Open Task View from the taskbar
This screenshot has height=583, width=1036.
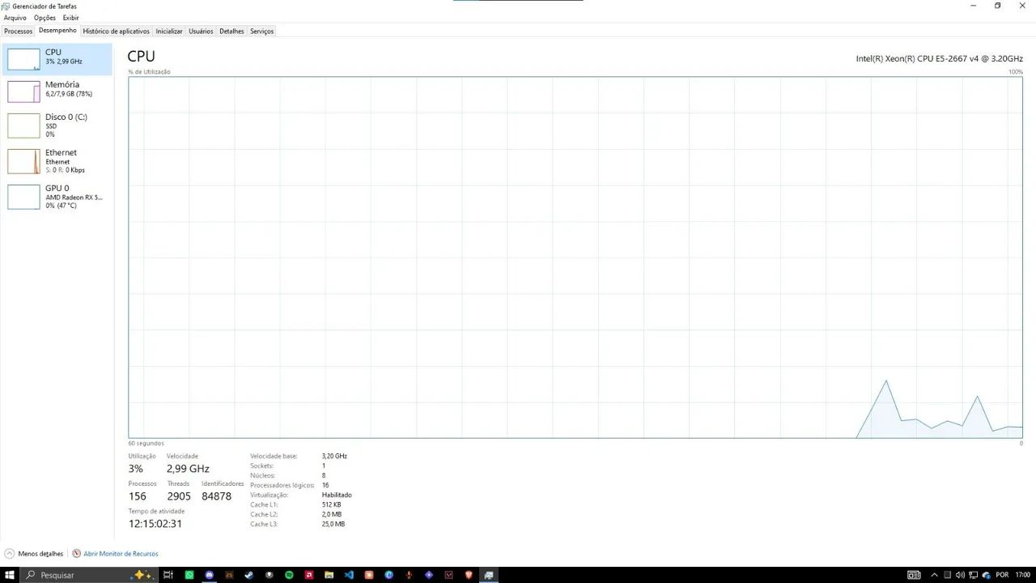168,575
